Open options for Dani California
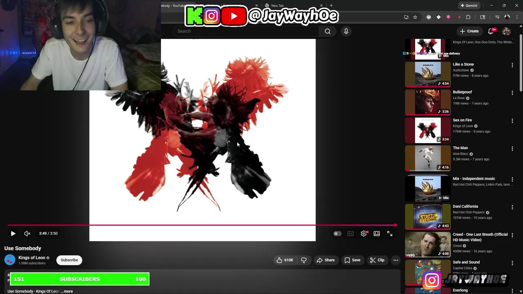523x294 pixels. coord(512,207)
